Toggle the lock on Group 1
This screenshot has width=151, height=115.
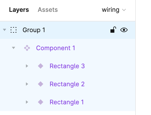tap(113, 30)
